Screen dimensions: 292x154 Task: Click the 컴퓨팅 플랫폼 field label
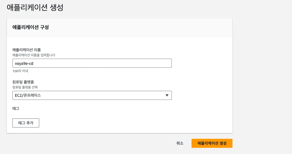pyautogui.click(x=23, y=82)
